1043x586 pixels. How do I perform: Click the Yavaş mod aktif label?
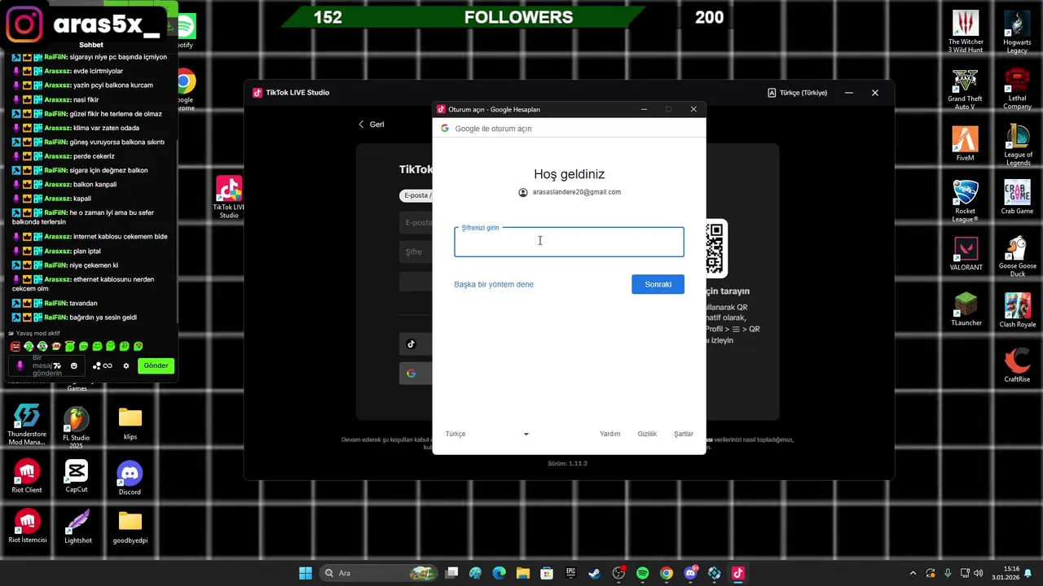coord(34,333)
